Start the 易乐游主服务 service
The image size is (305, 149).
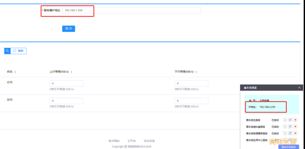tap(285, 120)
